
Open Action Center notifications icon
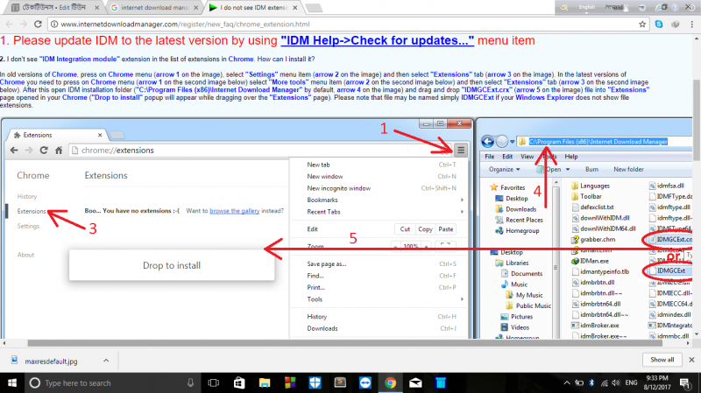(x=684, y=382)
